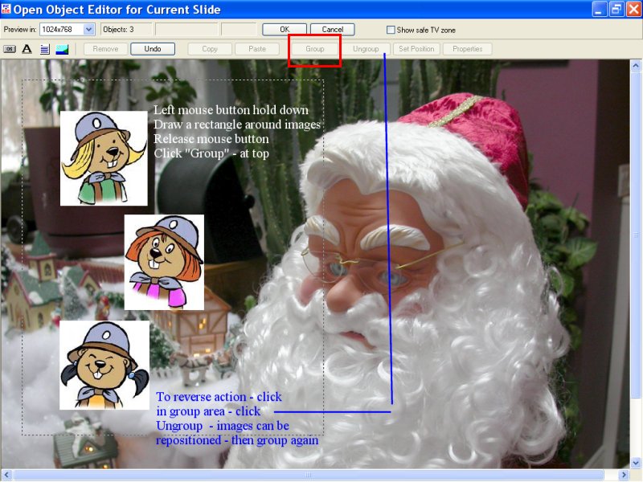Click the 'Preview in:' label
Image resolution: width=643 pixels, height=482 pixels.
coord(19,30)
